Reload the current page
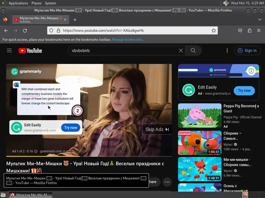Image resolution: width=265 pixels, height=198 pixels. 25,30
